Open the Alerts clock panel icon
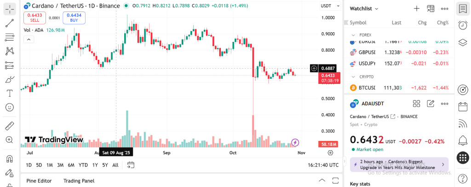 click(x=463, y=25)
